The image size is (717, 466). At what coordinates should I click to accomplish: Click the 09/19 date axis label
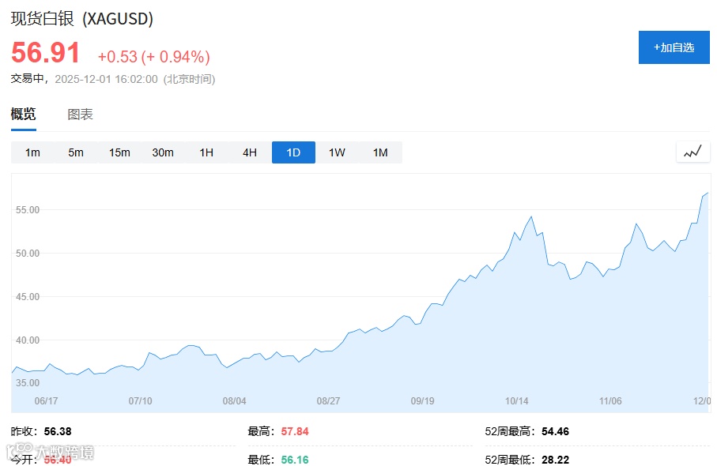[422, 401]
